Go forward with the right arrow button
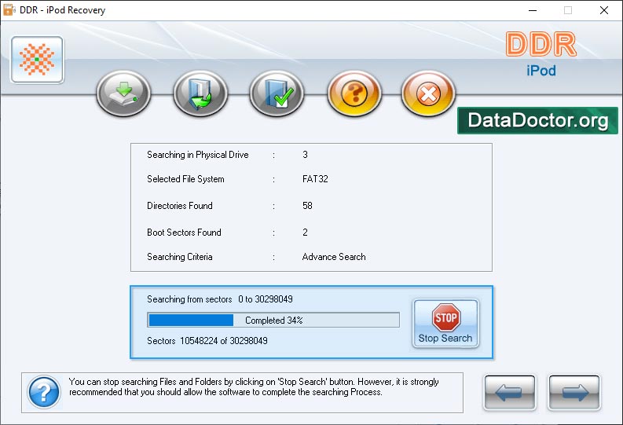 pos(574,393)
